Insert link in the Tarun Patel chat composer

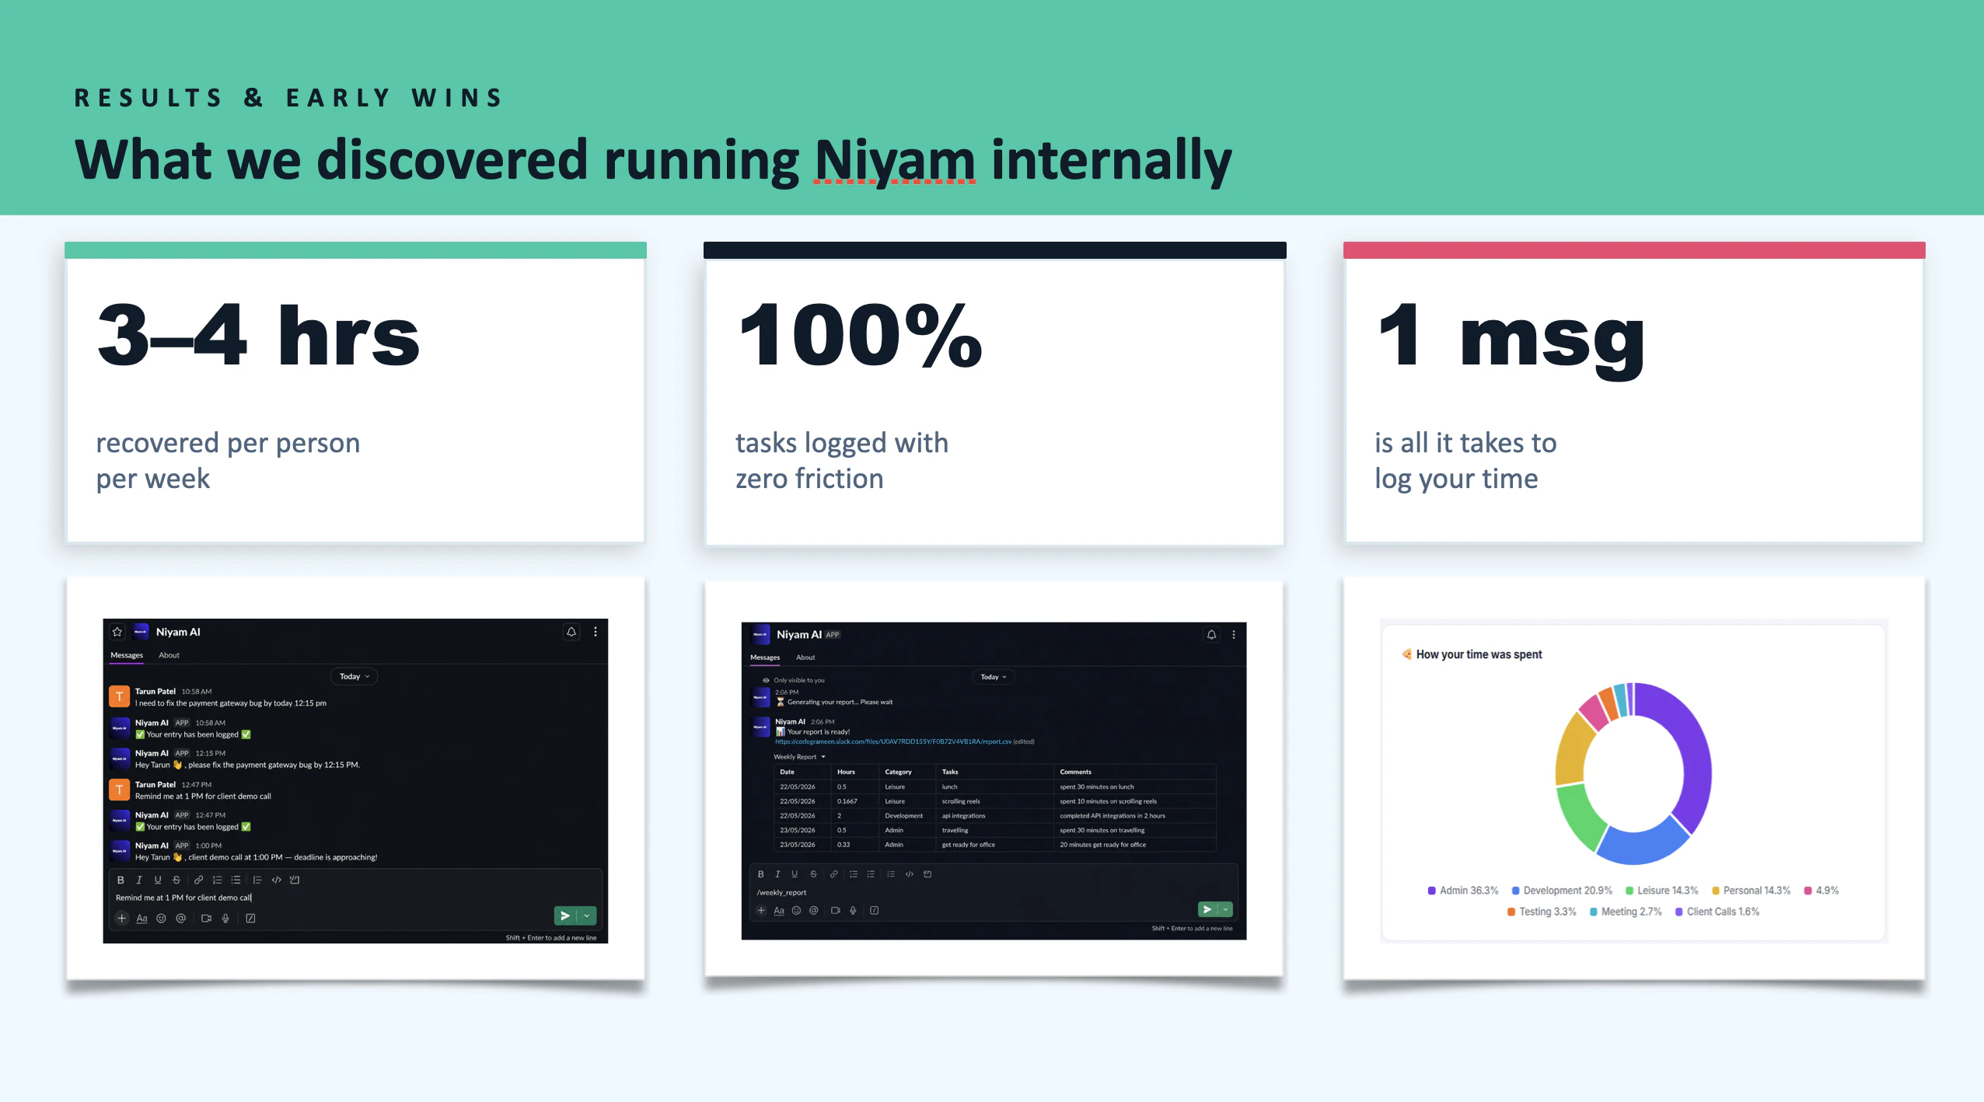[198, 880]
